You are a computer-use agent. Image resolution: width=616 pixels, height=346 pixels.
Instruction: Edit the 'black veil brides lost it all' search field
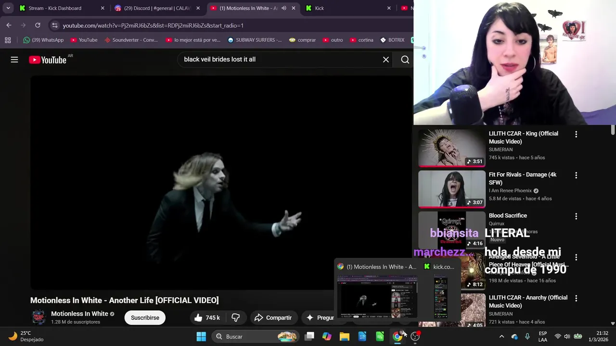(279, 60)
